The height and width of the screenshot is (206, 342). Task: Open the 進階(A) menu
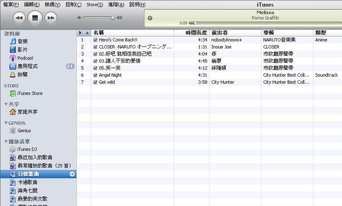(116, 5)
